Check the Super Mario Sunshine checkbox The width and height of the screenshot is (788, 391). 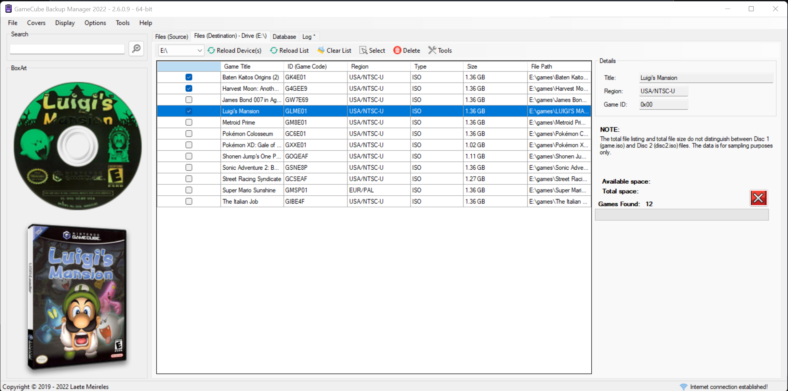(189, 190)
